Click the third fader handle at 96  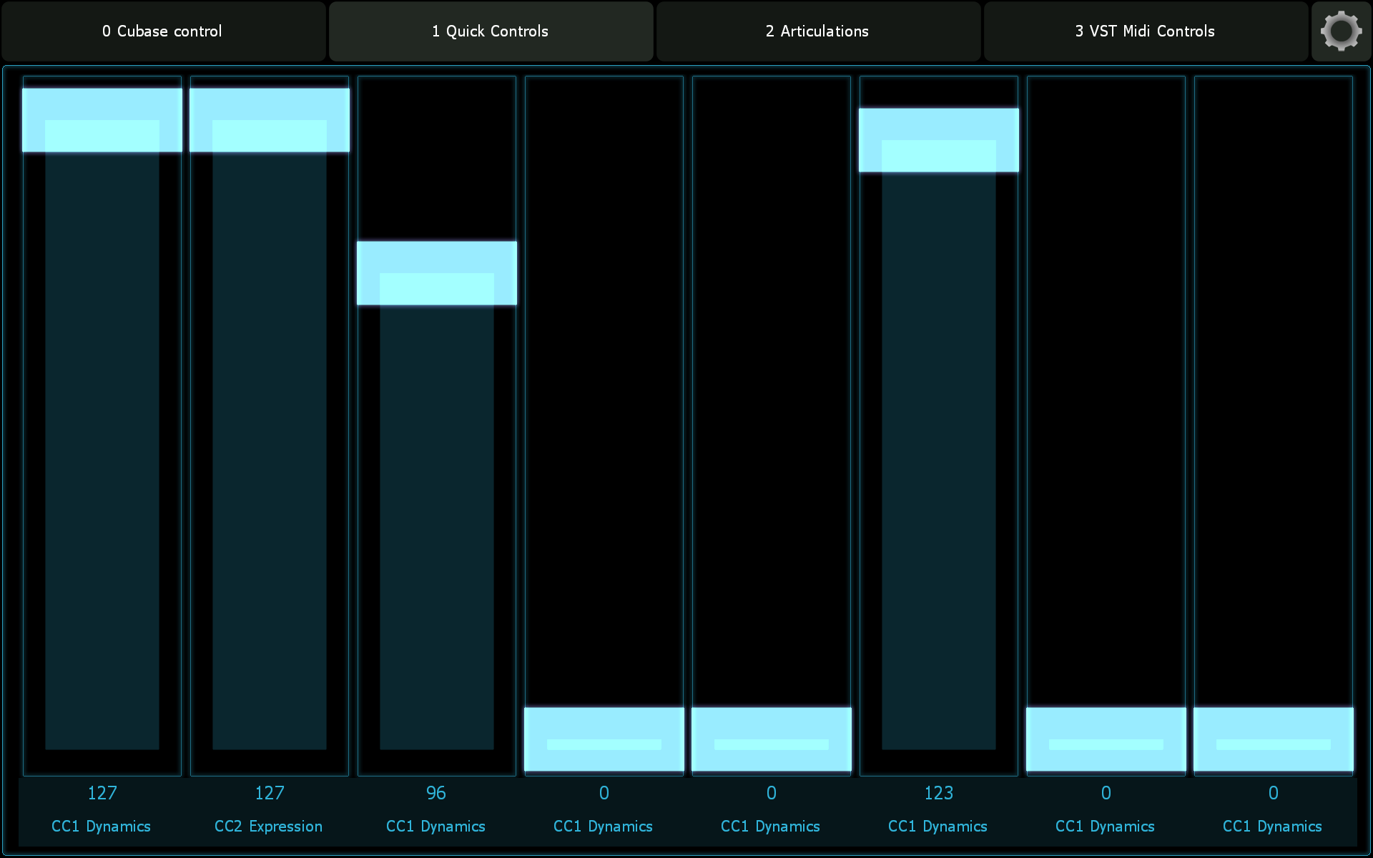437,273
